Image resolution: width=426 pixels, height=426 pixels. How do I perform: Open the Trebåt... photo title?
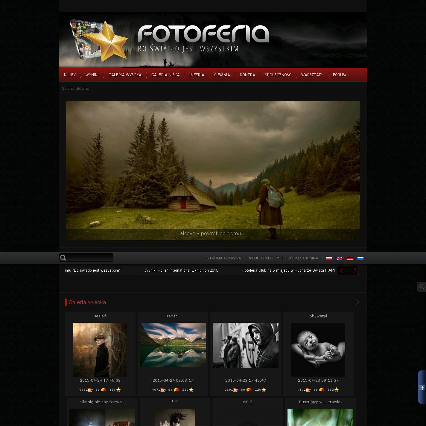173,316
